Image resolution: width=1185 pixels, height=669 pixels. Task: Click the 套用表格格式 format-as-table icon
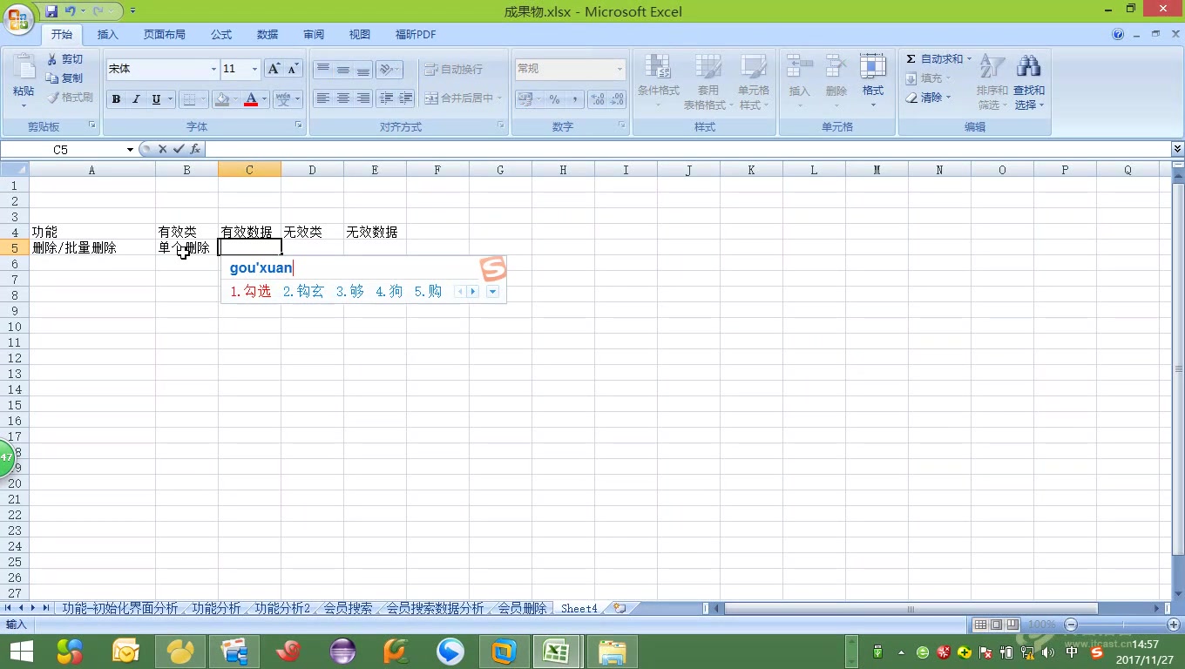[707, 78]
